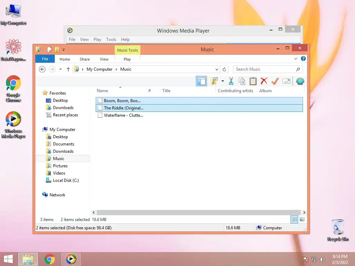
Task: Expand the arrow after My Computer breadcrumb
Action: [116, 69]
